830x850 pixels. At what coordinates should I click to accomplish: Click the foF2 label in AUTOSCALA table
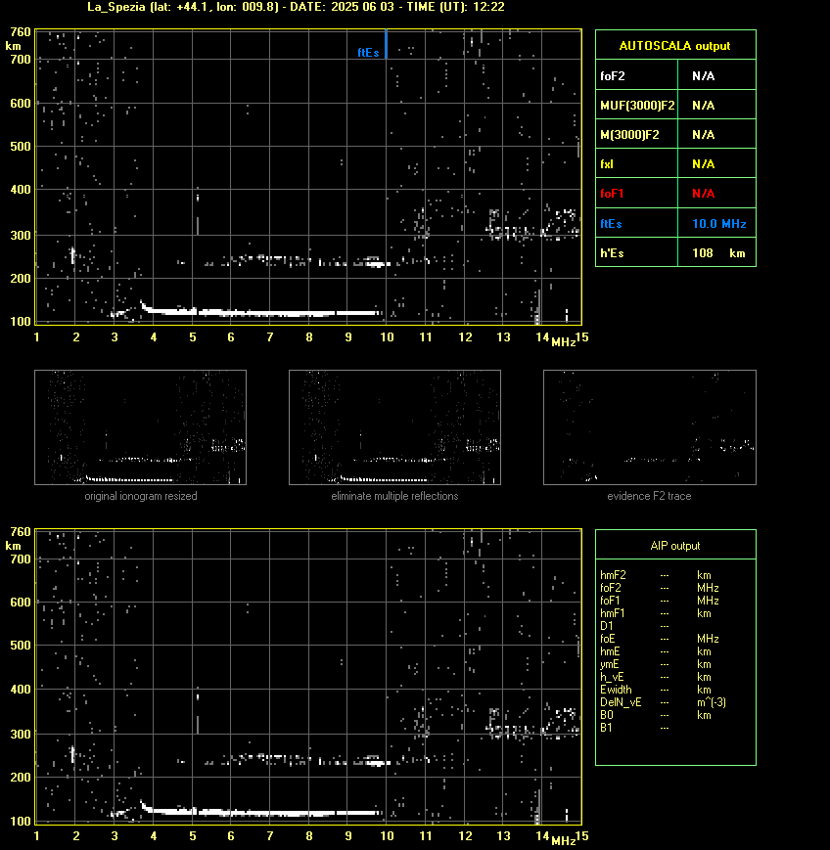point(613,76)
